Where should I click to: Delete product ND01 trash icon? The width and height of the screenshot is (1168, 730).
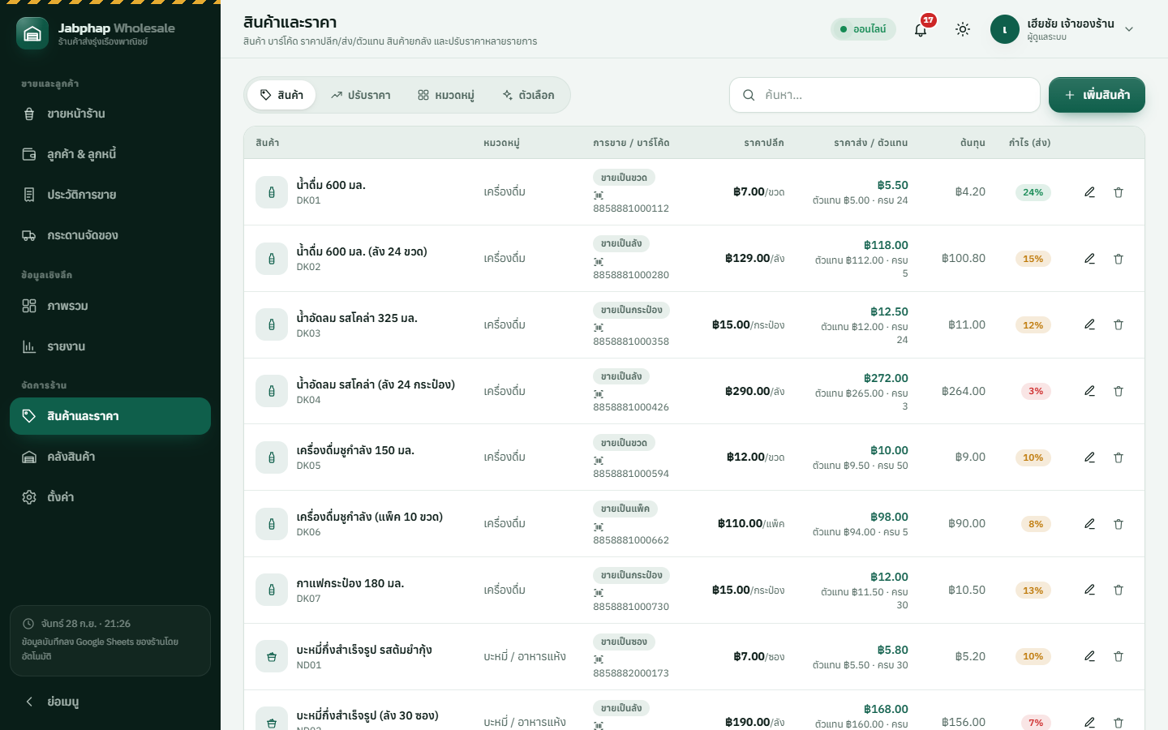1119,656
